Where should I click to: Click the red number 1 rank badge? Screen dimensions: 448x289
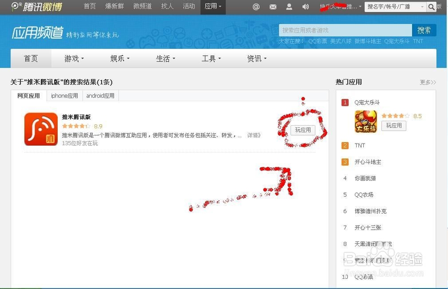tap(345, 102)
